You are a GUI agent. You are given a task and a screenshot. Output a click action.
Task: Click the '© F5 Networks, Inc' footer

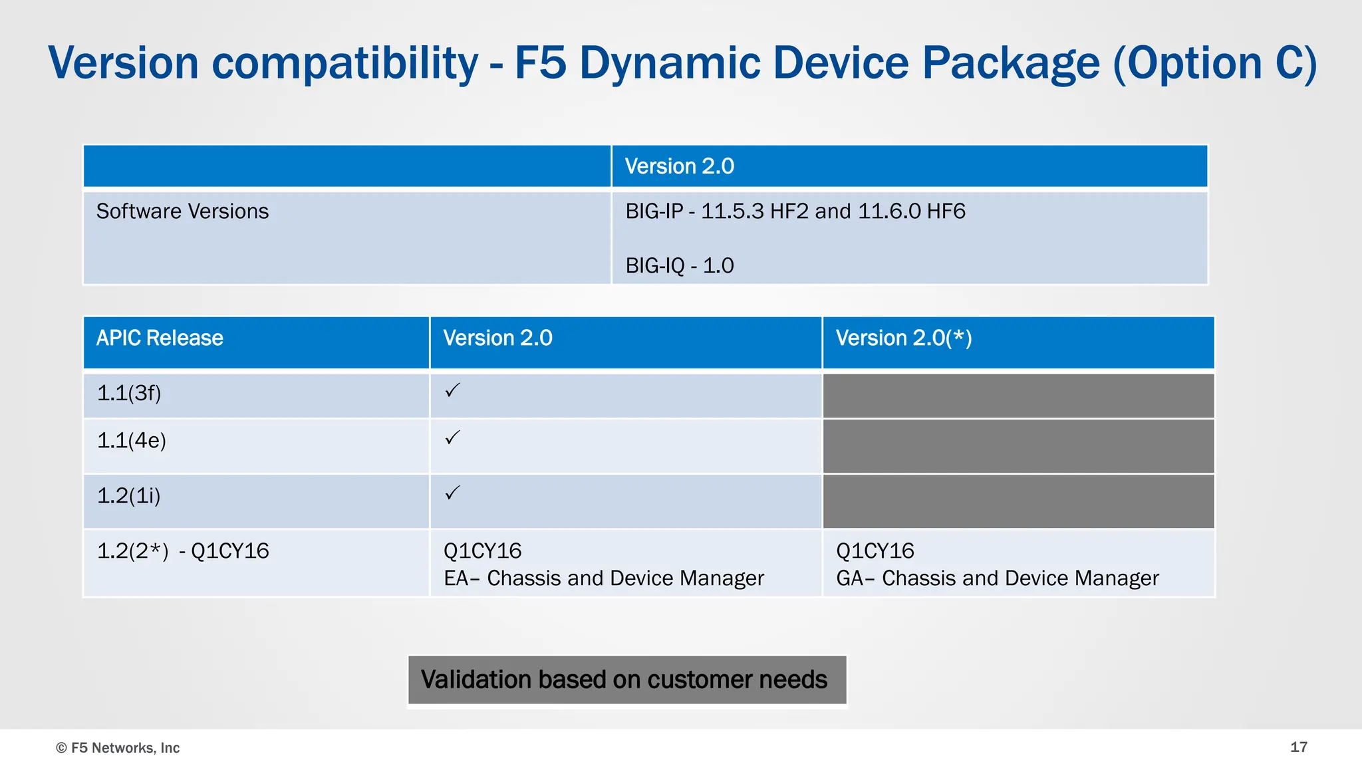118,748
